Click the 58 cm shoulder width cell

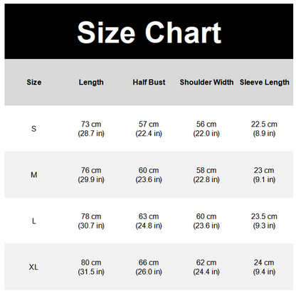click(x=206, y=175)
